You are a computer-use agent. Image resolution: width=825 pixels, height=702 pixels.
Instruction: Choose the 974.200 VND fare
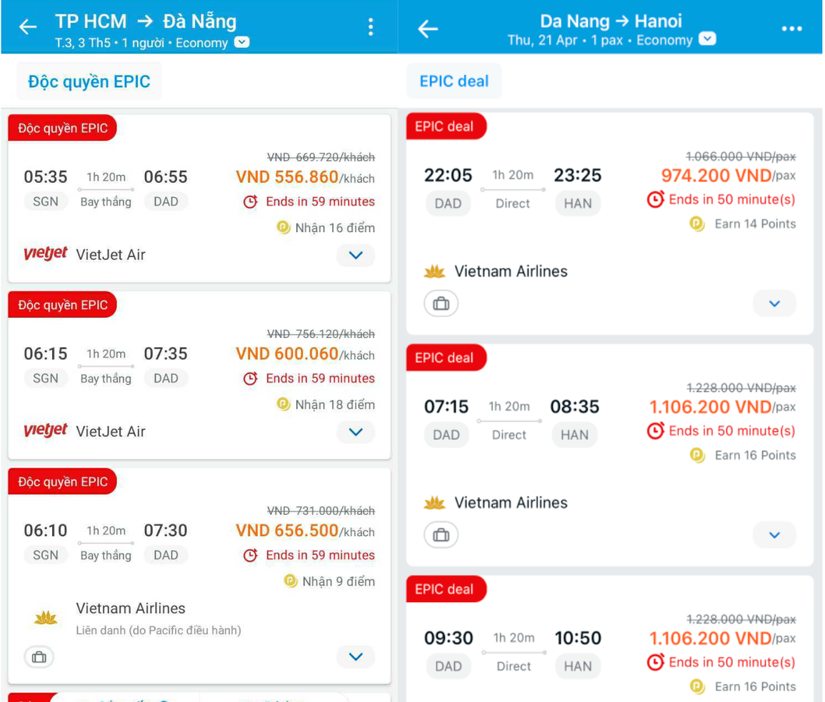[716, 176]
